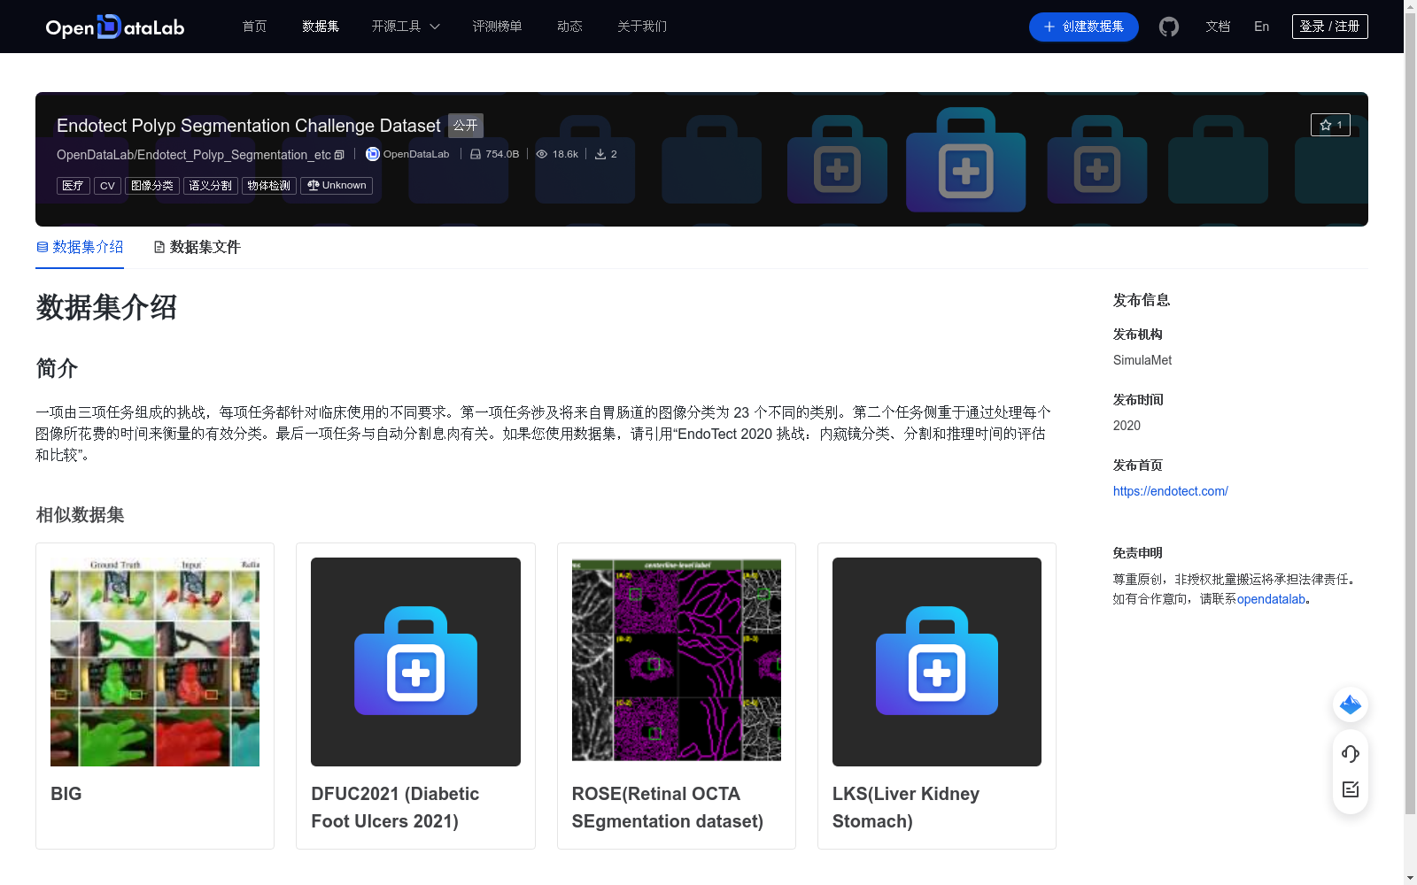Click the download count icon
Screen dimensions: 1417x885
point(600,154)
